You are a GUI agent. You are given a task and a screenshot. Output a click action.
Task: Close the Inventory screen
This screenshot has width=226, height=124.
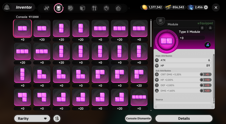[x=216, y=8]
